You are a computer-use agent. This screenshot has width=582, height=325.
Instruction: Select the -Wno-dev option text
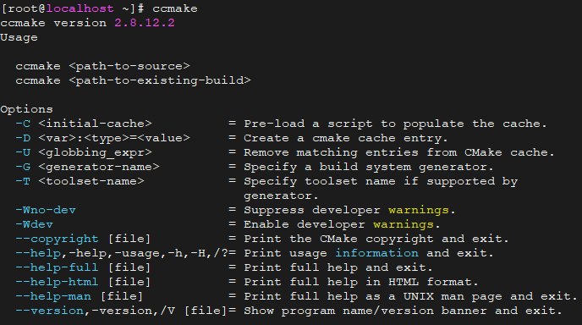click(46, 210)
